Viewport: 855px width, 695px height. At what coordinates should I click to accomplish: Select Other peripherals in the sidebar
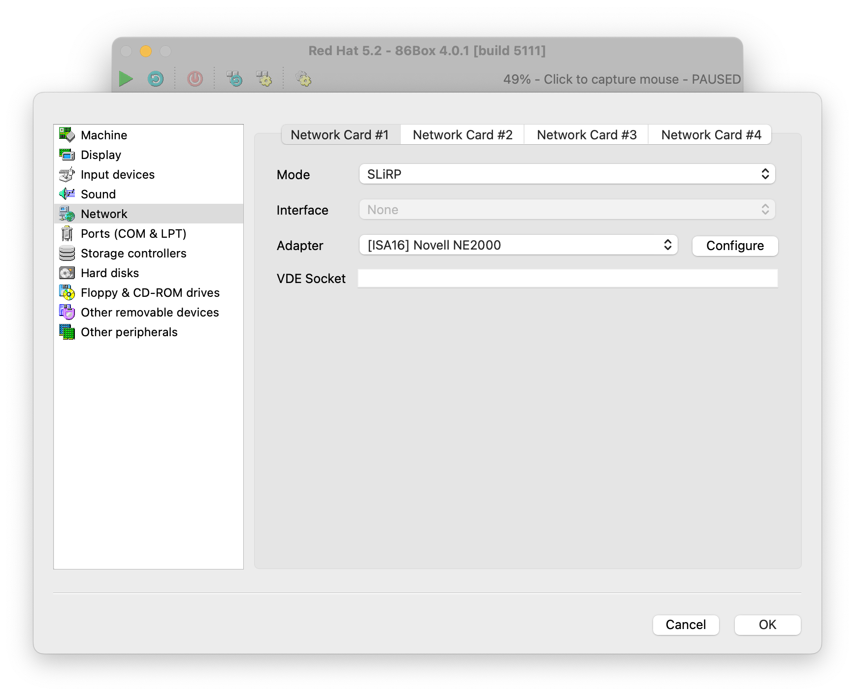129,332
